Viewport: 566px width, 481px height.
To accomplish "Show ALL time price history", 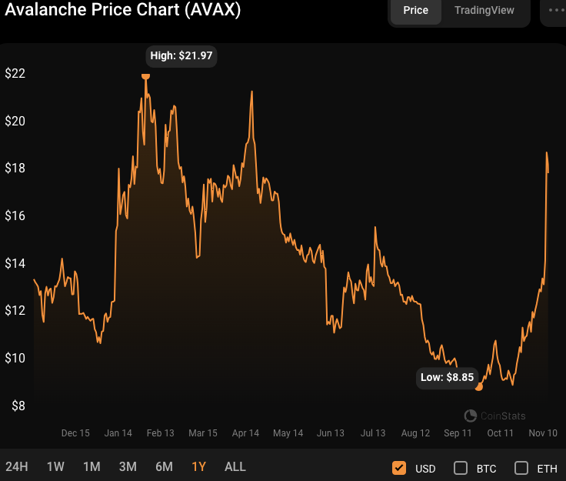I will pyautogui.click(x=235, y=466).
